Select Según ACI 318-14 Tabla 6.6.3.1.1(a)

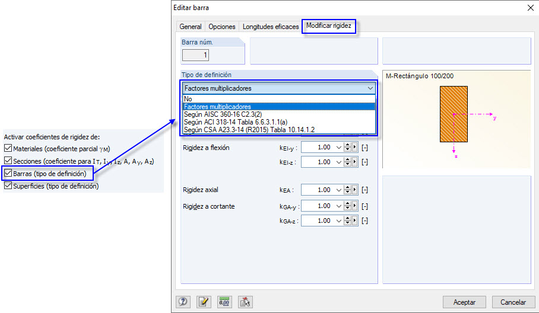click(279, 122)
